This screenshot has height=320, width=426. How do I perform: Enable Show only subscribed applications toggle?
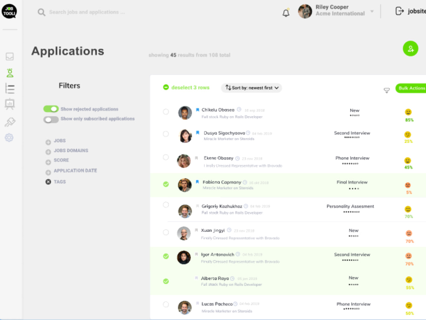(x=51, y=119)
